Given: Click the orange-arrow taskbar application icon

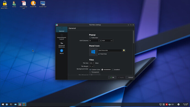Looking at the screenshot, I should pos(24,105).
